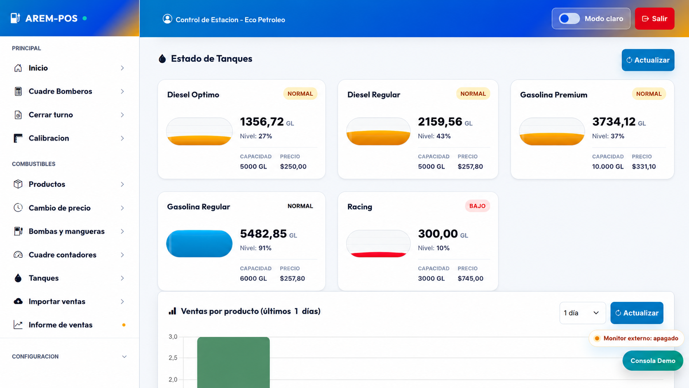This screenshot has height=388, width=689.
Task: Click the Nivel: 91% text
Action: click(255, 248)
